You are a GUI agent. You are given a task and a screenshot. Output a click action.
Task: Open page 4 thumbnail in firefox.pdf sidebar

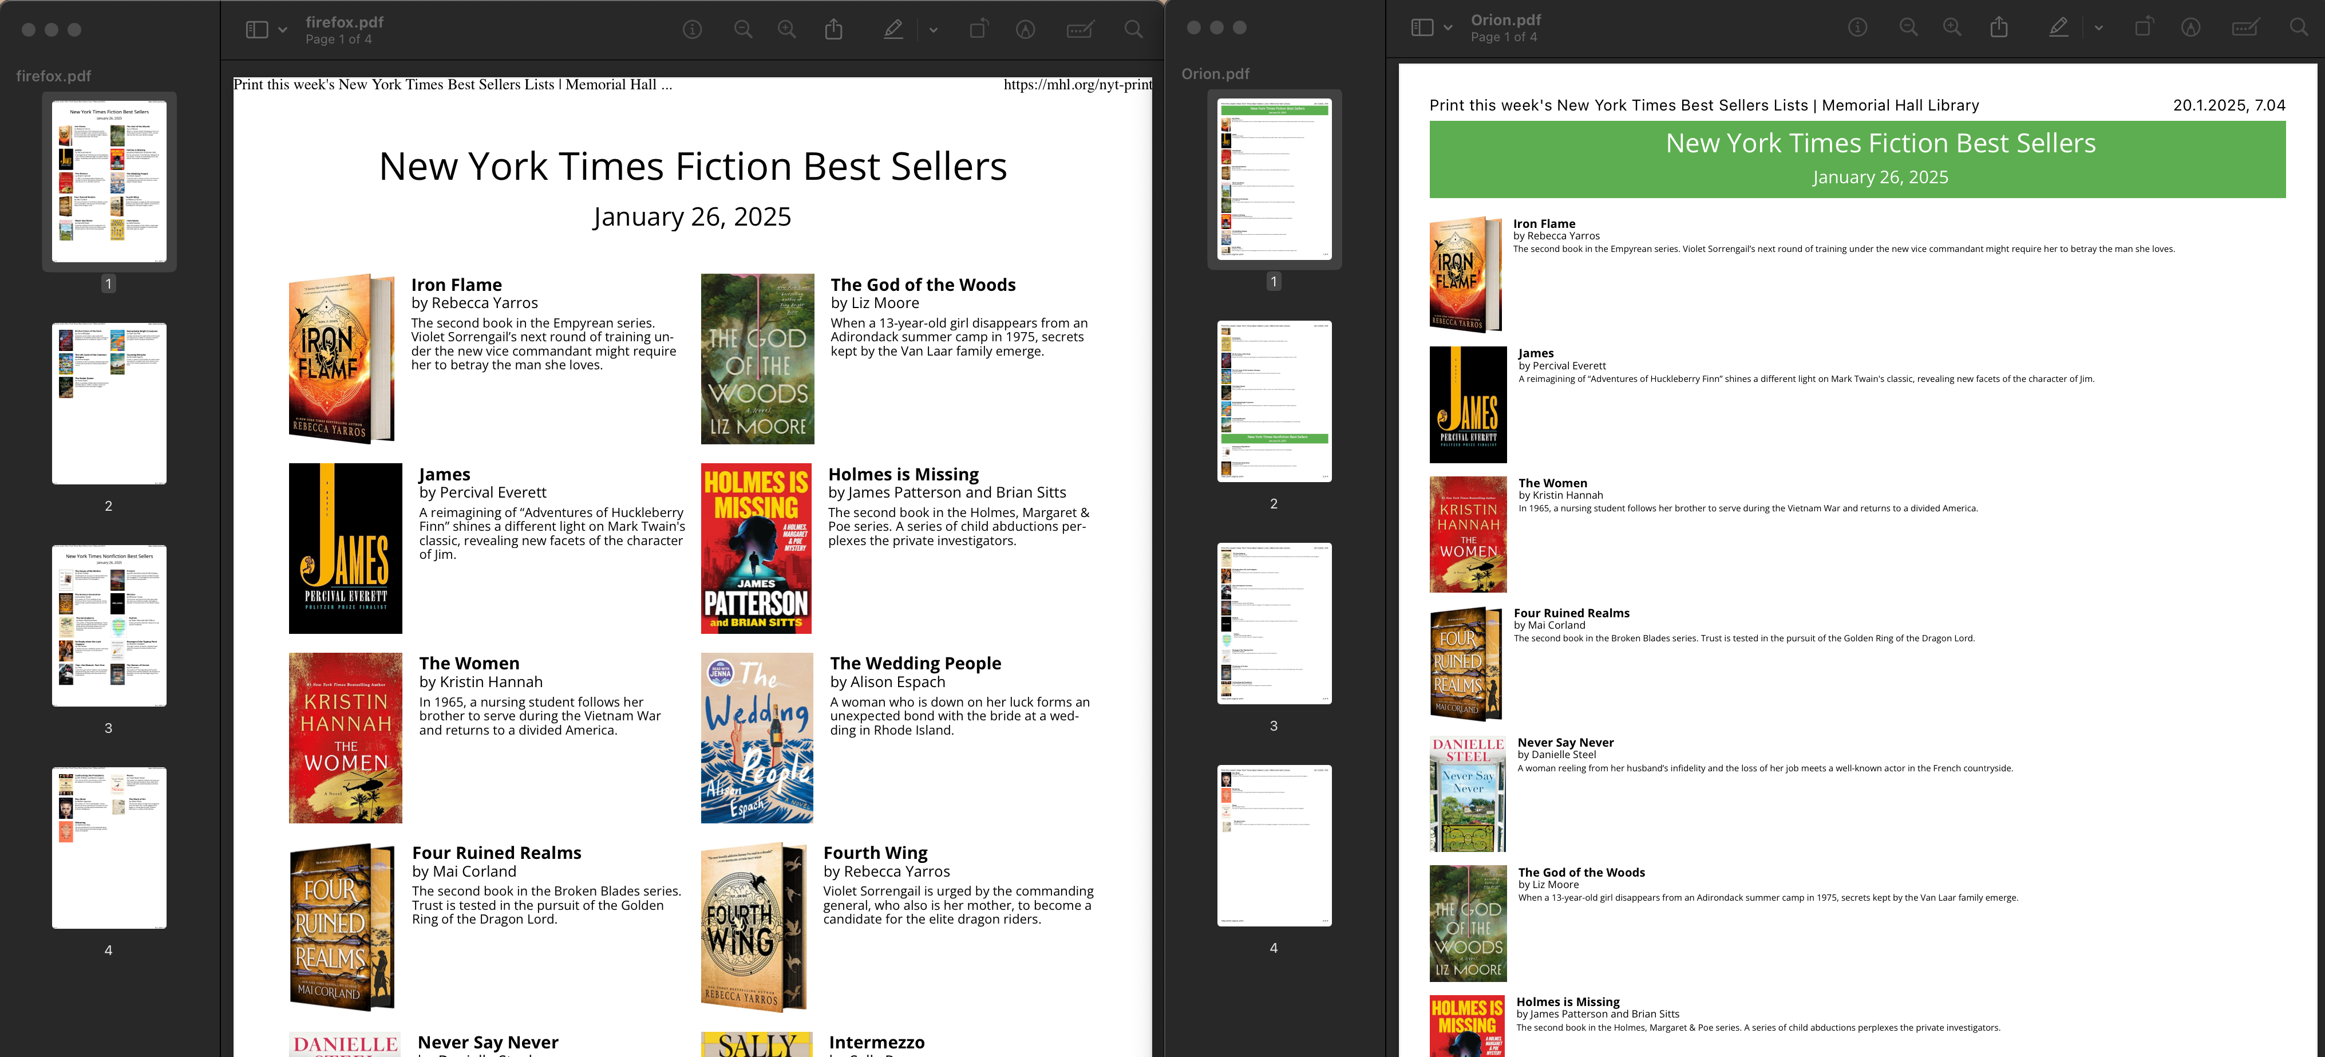click(109, 847)
